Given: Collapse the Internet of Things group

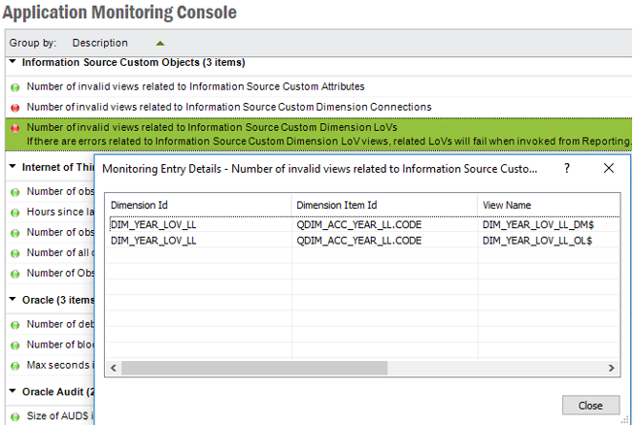Looking at the screenshot, I should click(x=13, y=167).
